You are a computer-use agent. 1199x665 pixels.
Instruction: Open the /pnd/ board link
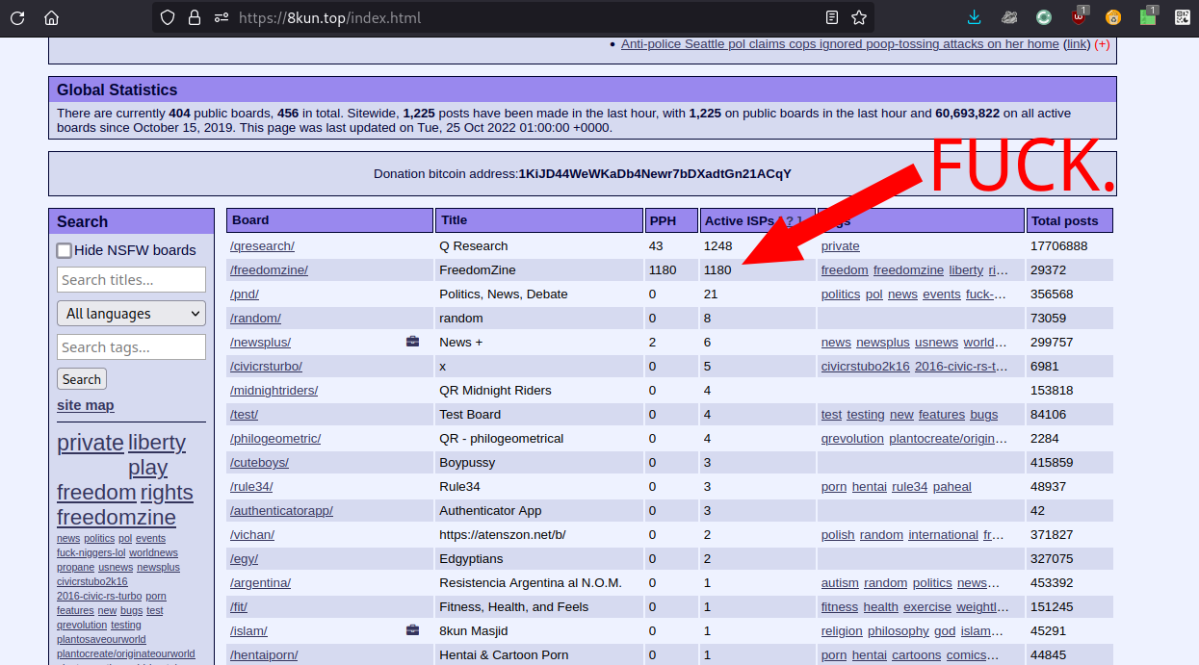(245, 294)
